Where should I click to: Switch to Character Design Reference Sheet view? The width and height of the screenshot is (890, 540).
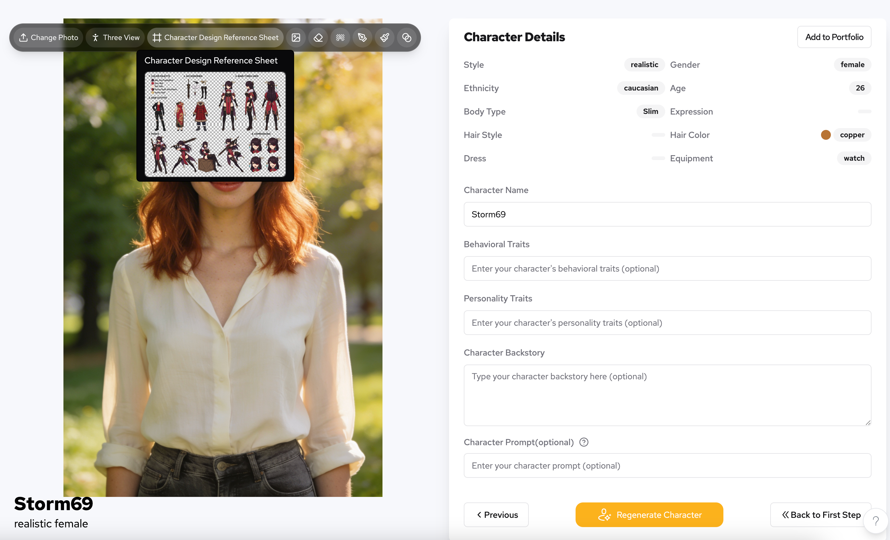(215, 37)
